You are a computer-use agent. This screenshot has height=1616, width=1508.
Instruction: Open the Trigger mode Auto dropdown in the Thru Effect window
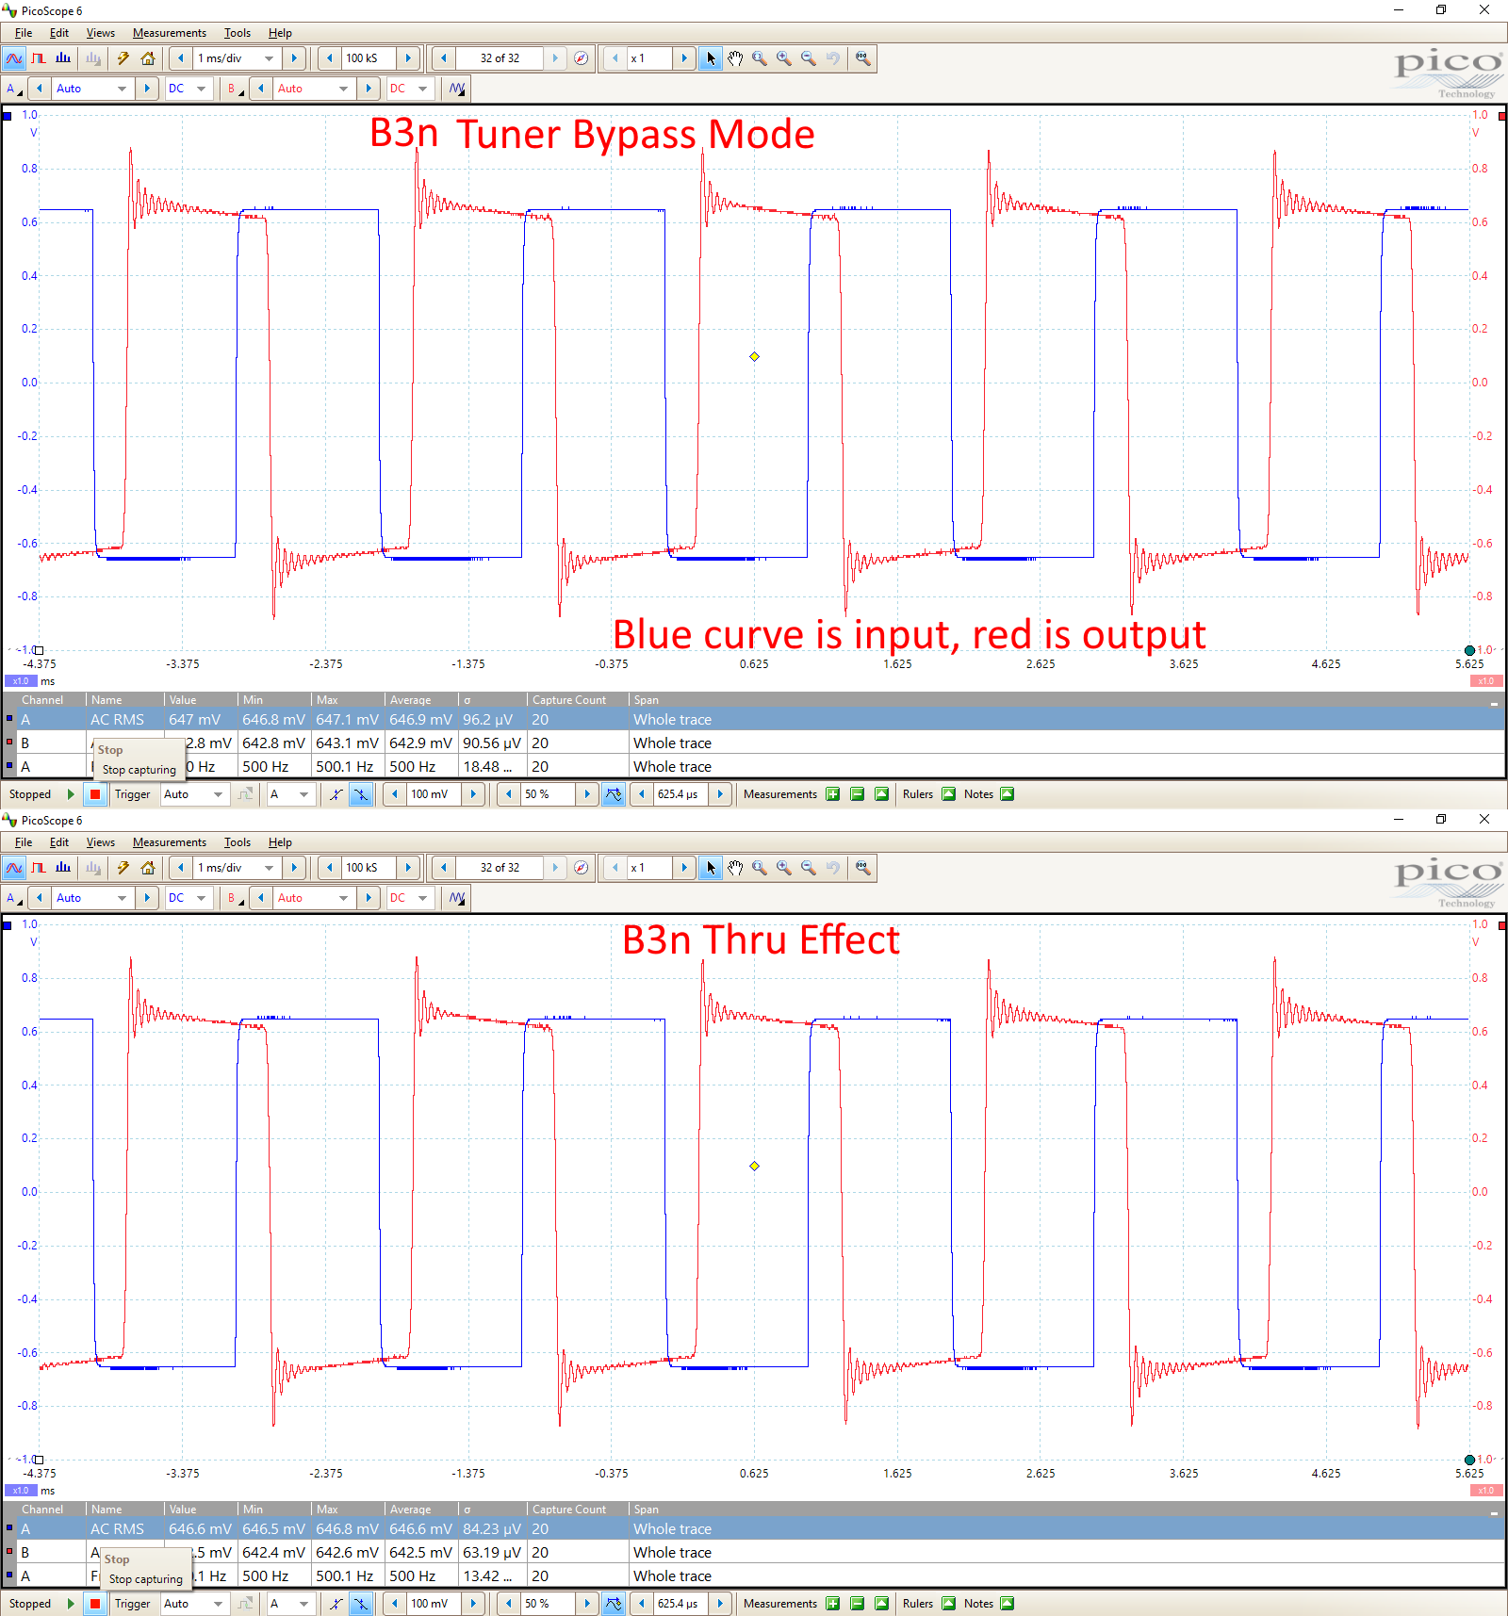point(193,1604)
